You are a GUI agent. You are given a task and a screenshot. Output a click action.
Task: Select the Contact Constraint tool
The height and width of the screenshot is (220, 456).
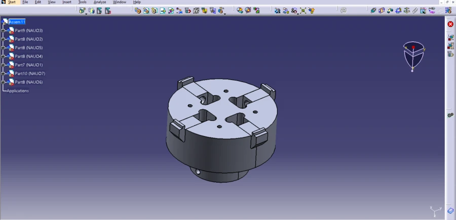point(382,11)
